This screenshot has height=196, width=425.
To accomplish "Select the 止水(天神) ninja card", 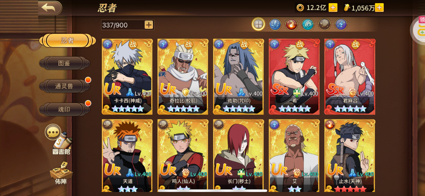I will pos(350,156).
